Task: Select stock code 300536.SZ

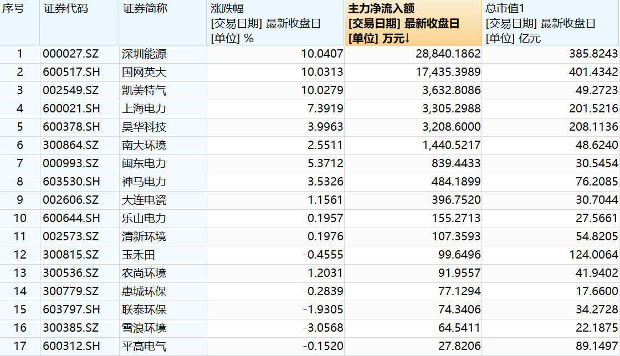Action: pos(71,273)
